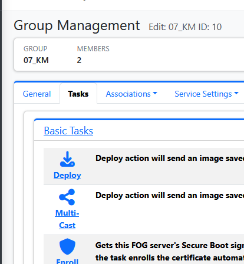Select the Tasks tab
This screenshot has width=244, height=264.
(78, 94)
